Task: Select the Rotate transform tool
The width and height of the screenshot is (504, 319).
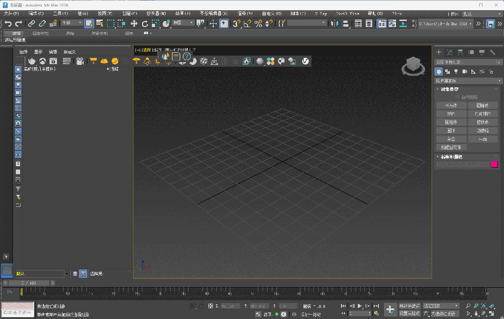Action: click(145, 23)
